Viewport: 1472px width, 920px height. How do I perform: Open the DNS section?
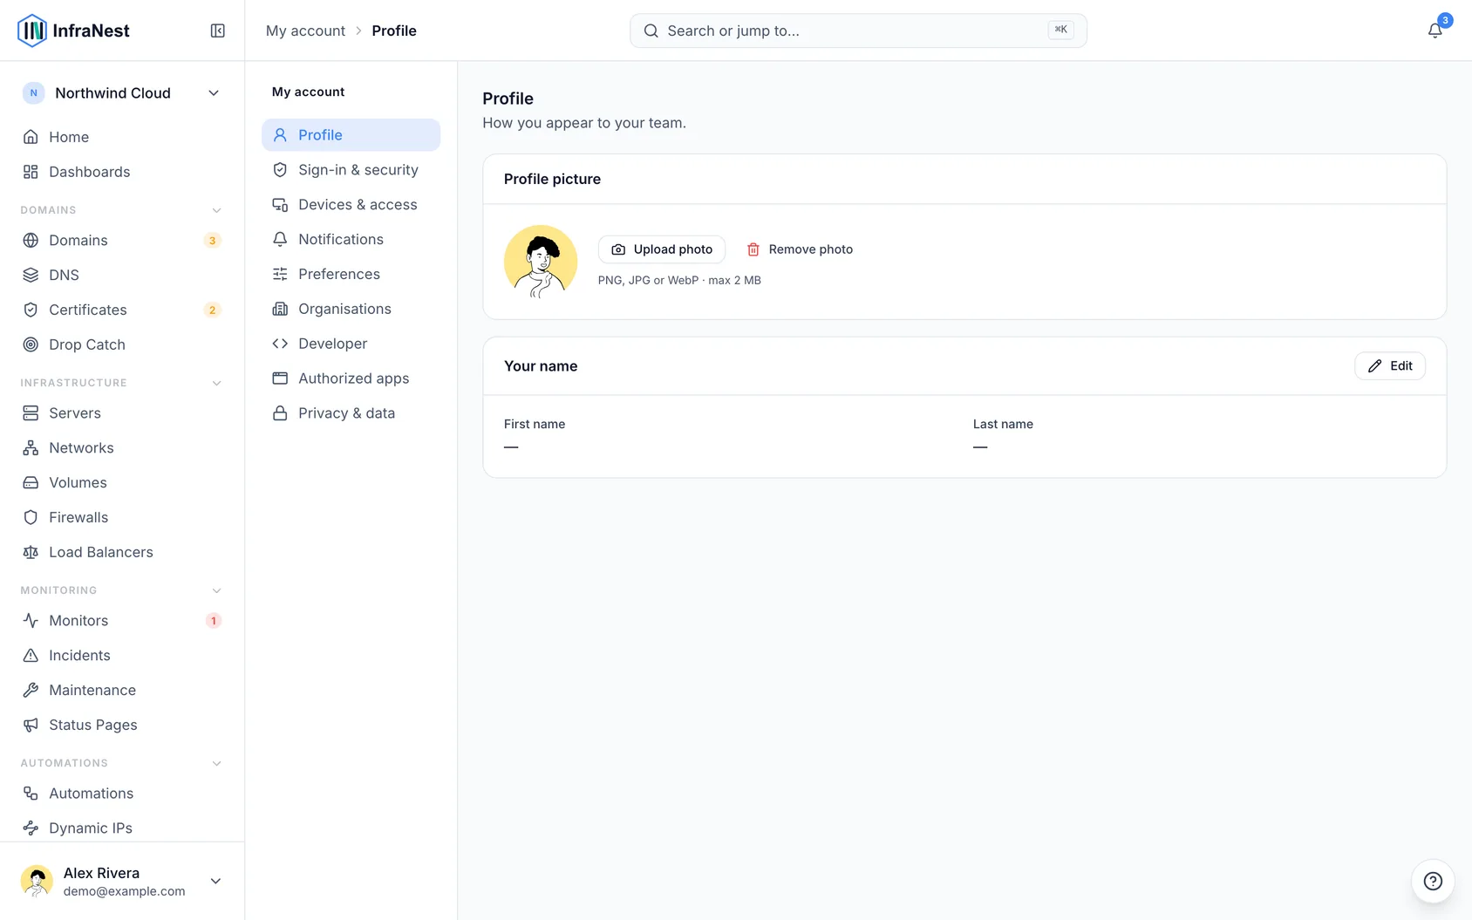point(122,275)
